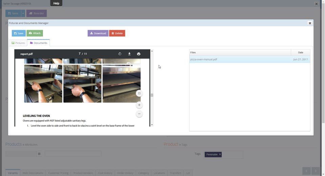Click the attribute name input field
Viewport: 325px width, 176px height.
pos(21,154)
